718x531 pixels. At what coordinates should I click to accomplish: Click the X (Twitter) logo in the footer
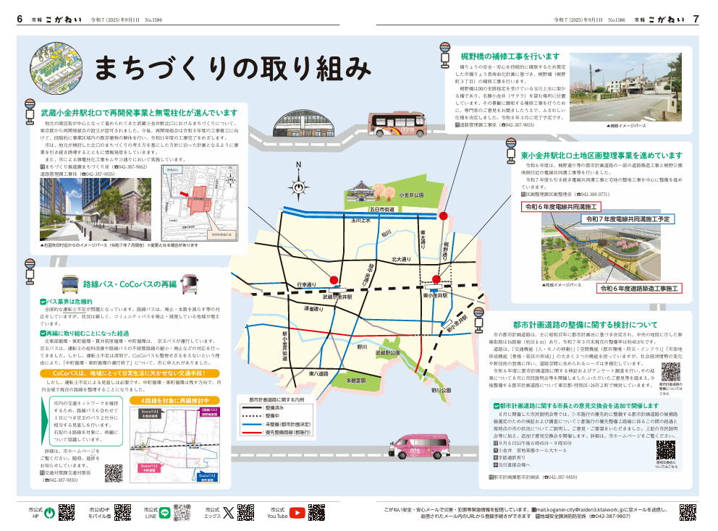[229, 513]
